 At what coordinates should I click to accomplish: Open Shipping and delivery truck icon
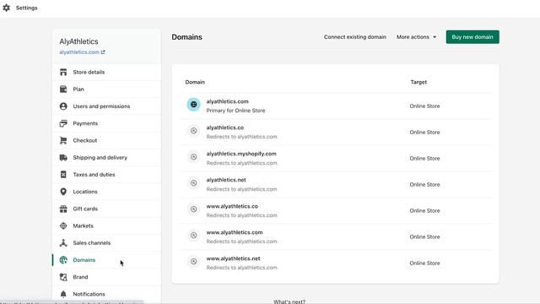pyautogui.click(x=63, y=158)
